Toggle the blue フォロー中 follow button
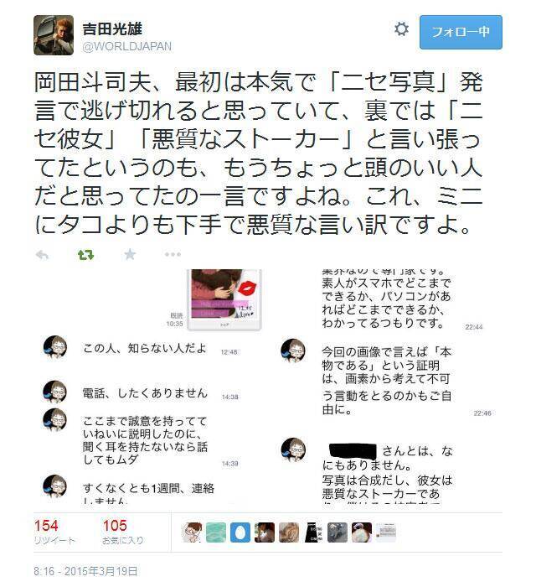536x587 pixels. pos(461,32)
